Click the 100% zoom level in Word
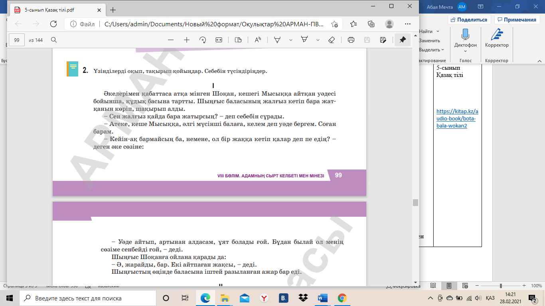545x306 pixels. pos(536,286)
